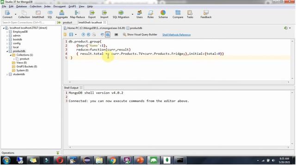296x166 pixels.
Task: Open the Roles manager icon
Action: [x=150, y=14]
